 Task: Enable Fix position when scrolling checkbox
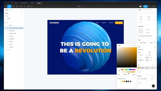139,36
